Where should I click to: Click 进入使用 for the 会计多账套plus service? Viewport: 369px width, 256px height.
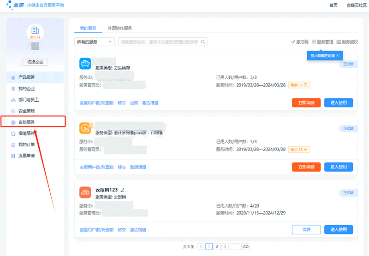[x=339, y=167]
